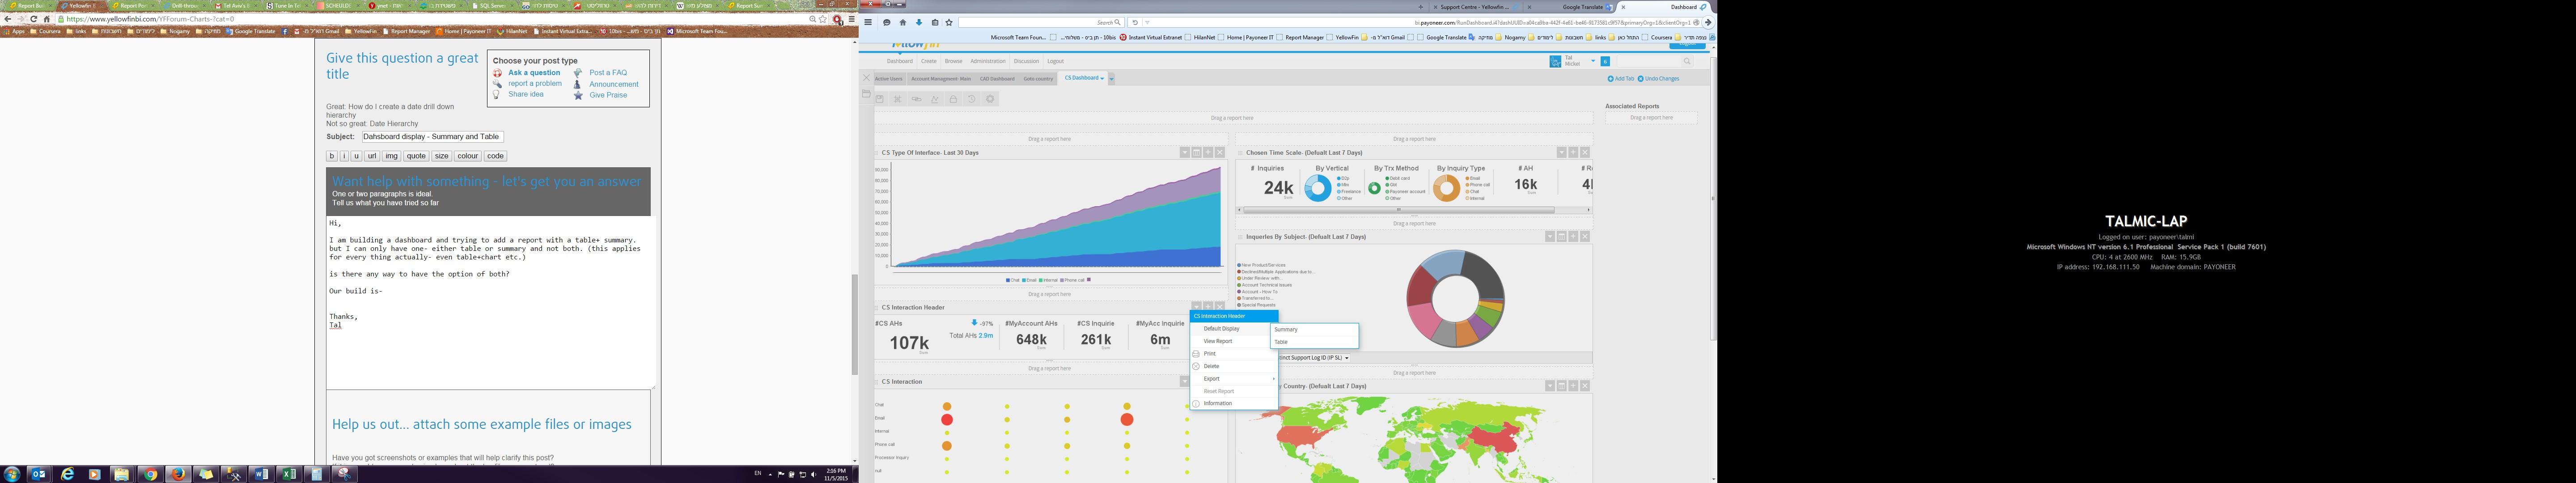Click the Windows Start button
This screenshot has width=2576, height=483.
coord(12,474)
